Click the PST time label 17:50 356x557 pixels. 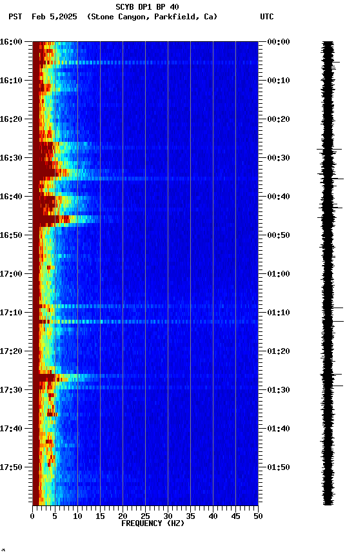tap(11, 467)
